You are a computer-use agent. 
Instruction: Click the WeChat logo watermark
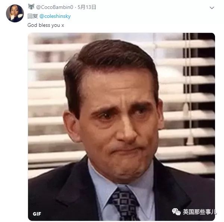click(x=176, y=212)
